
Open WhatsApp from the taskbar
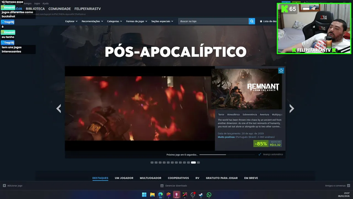coord(209,195)
